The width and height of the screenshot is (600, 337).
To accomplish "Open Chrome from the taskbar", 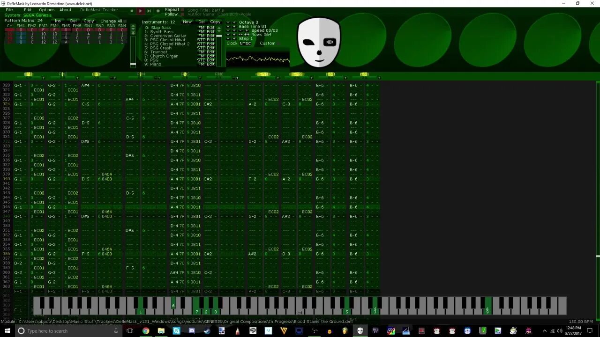I will click(x=146, y=330).
